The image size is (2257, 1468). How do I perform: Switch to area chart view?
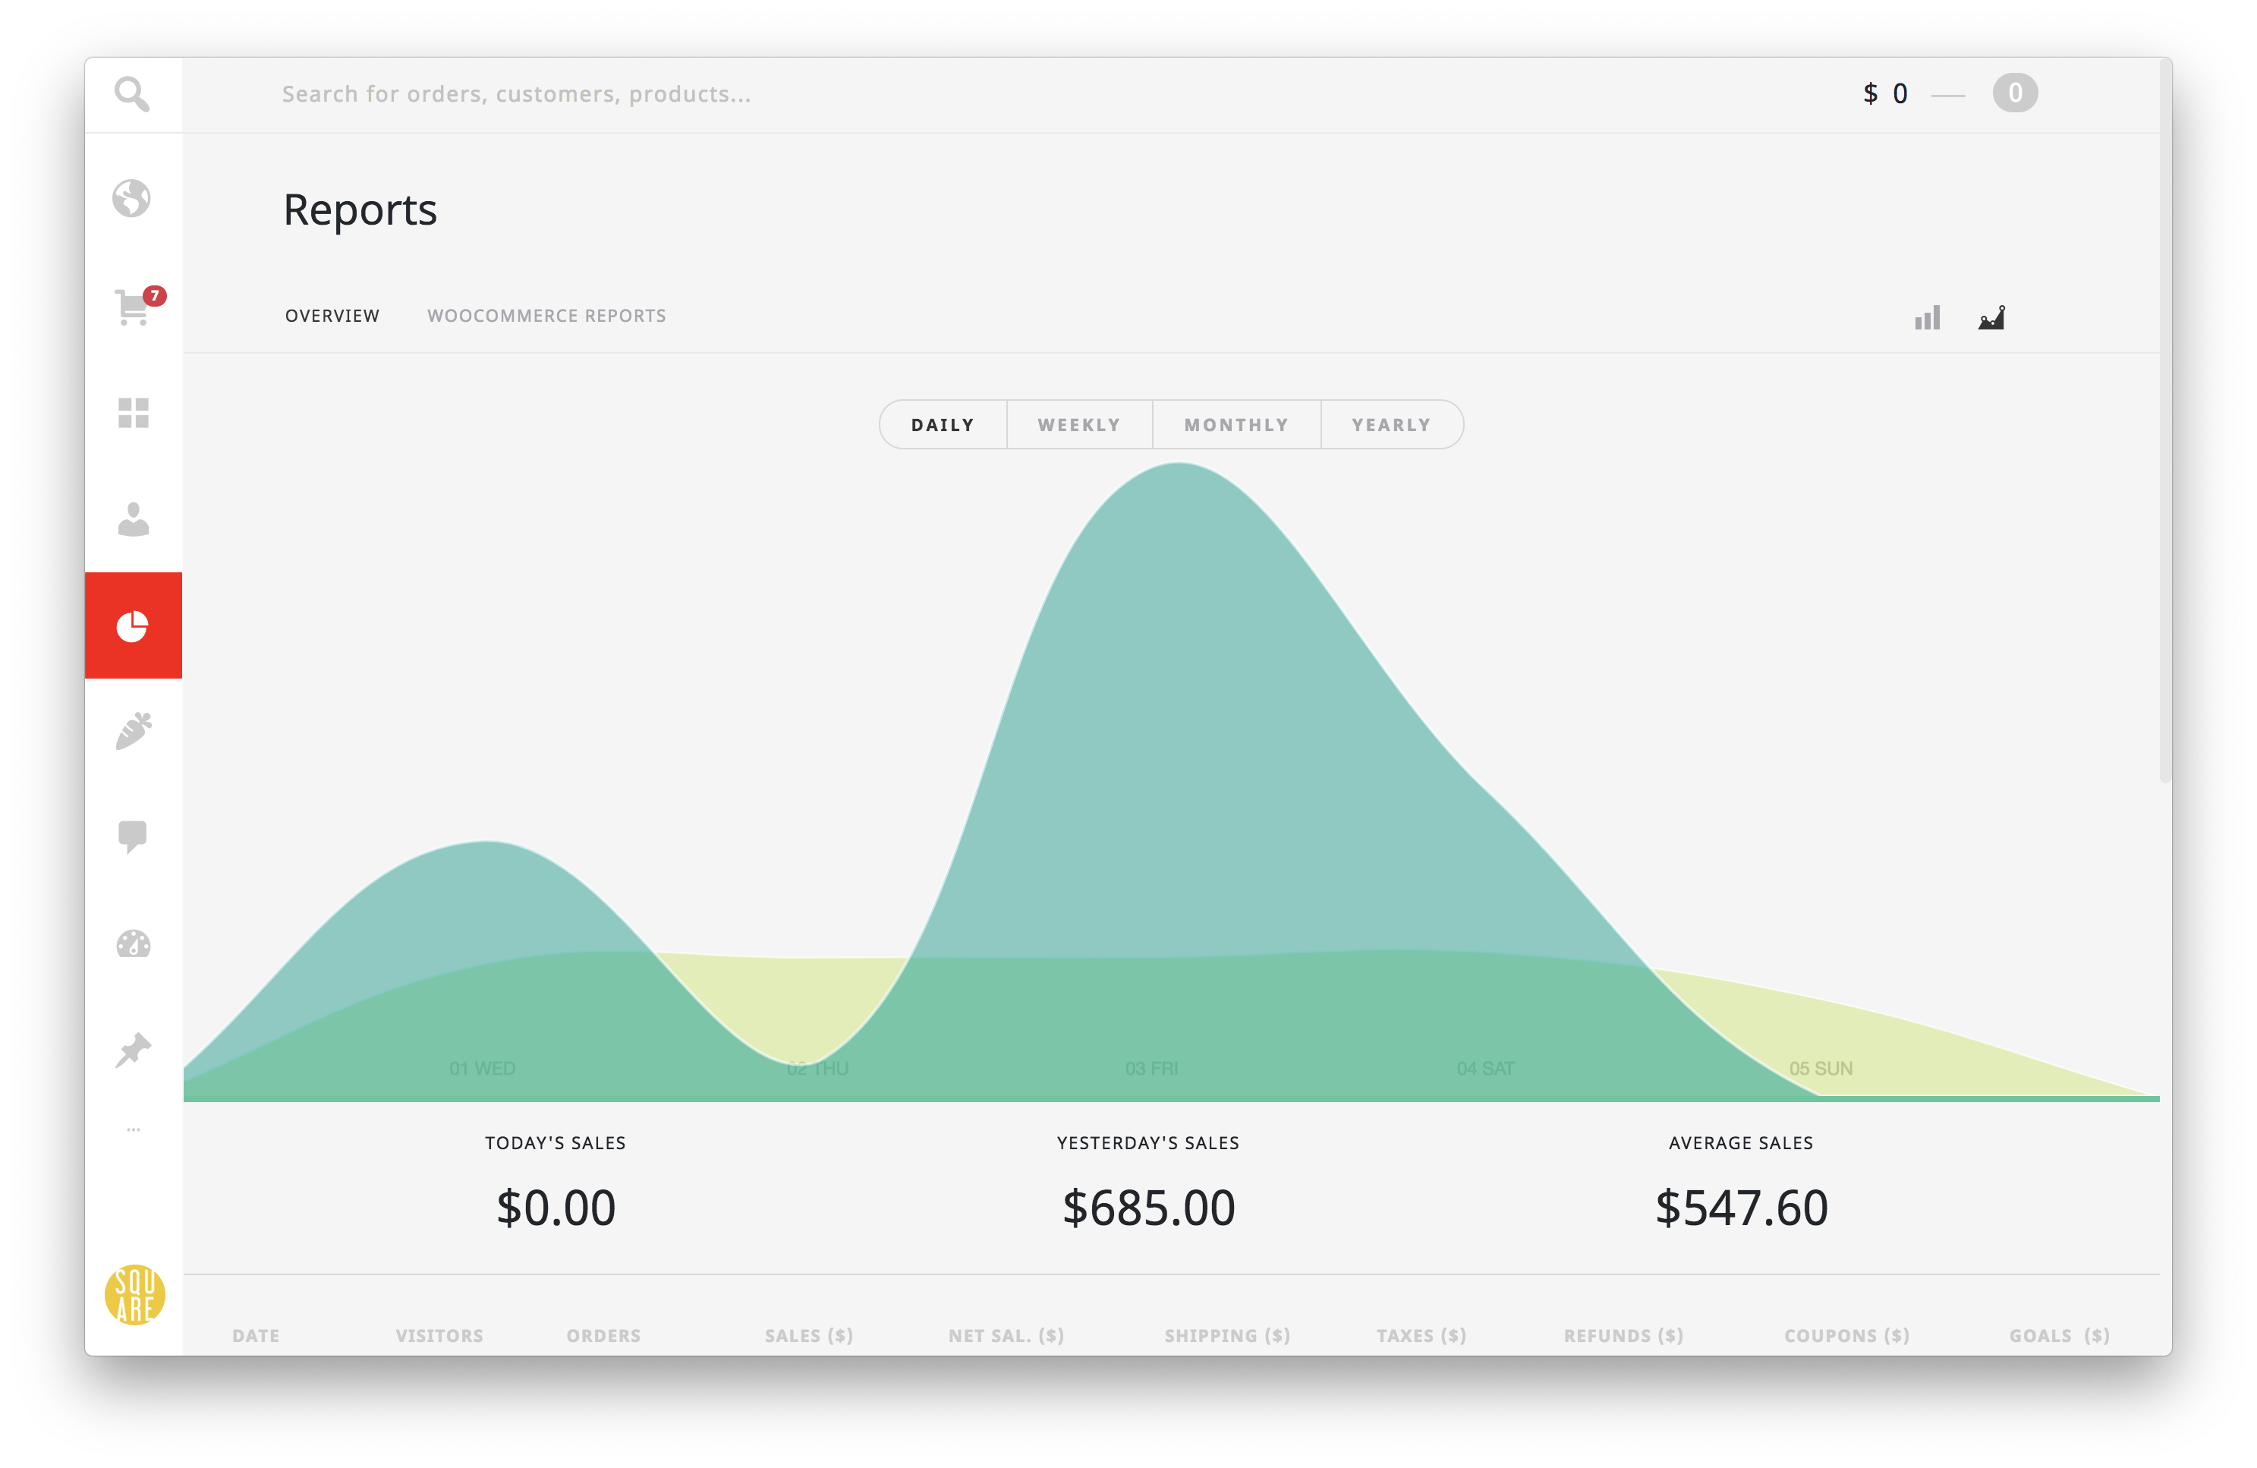(x=1991, y=318)
